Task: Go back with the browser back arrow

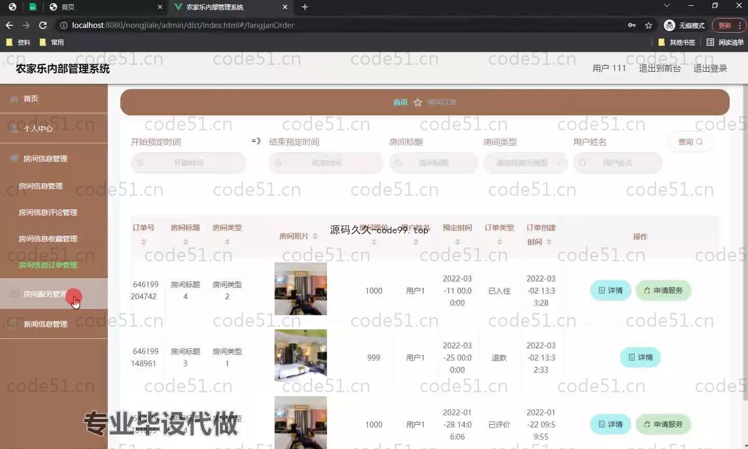Action: click(9, 25)
